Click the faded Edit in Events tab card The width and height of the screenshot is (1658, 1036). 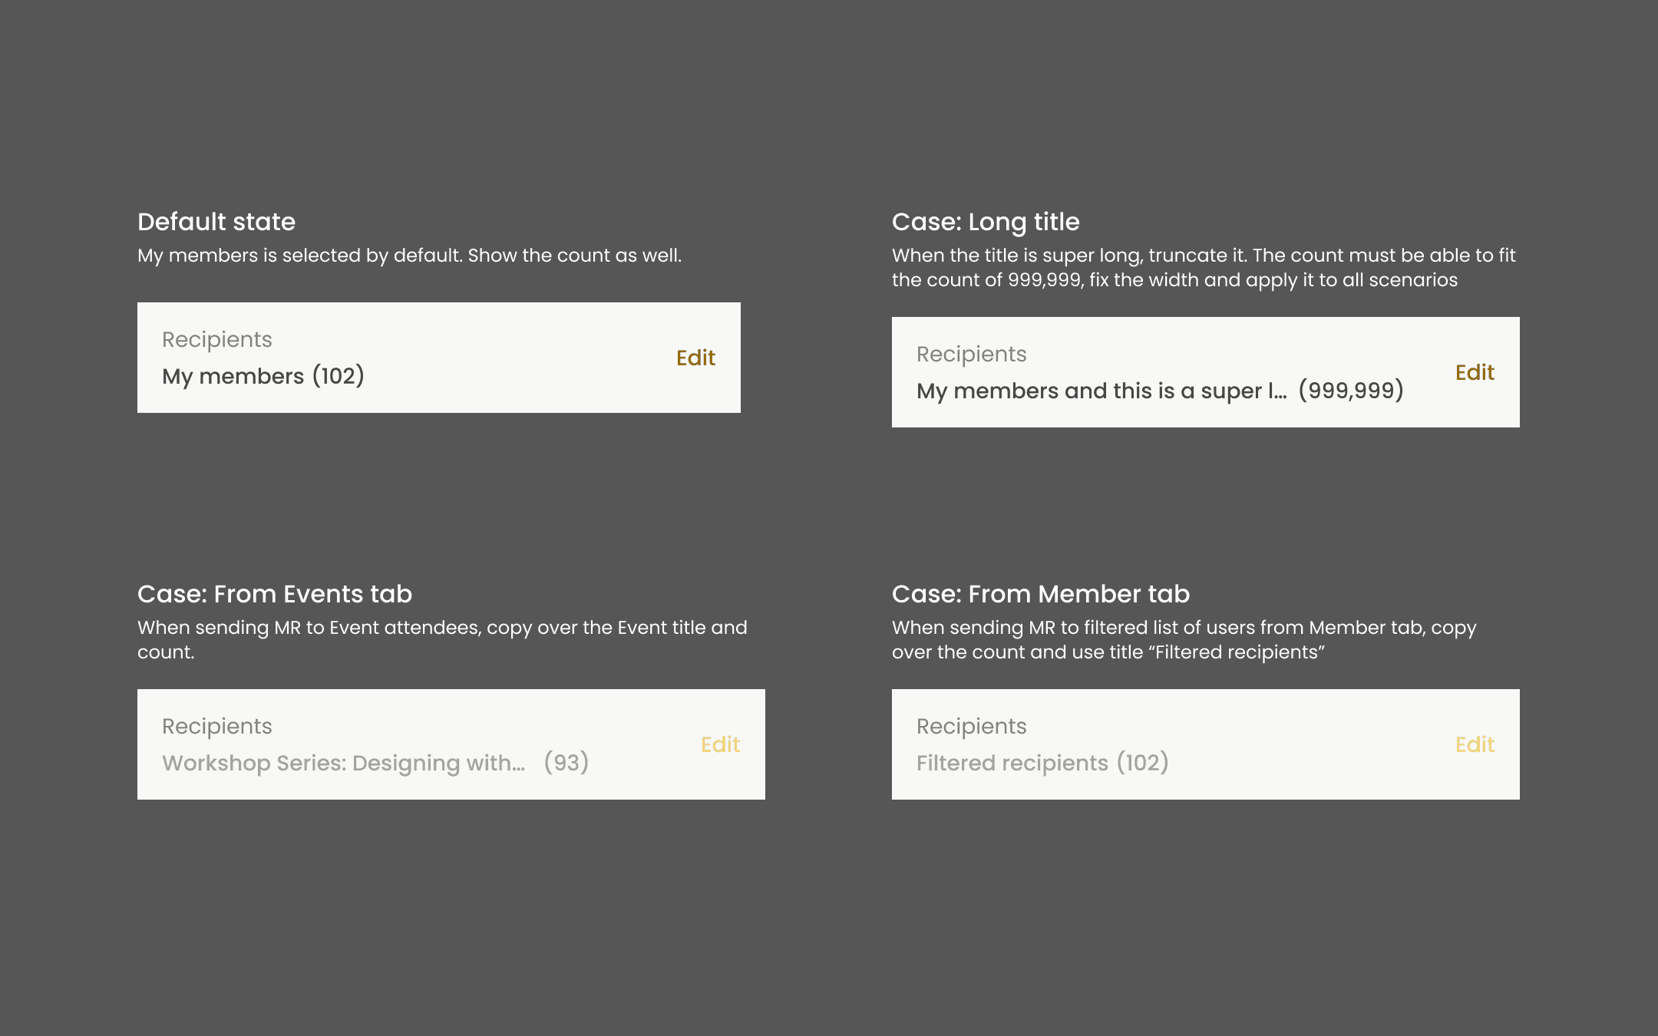(x=720, y=744)
